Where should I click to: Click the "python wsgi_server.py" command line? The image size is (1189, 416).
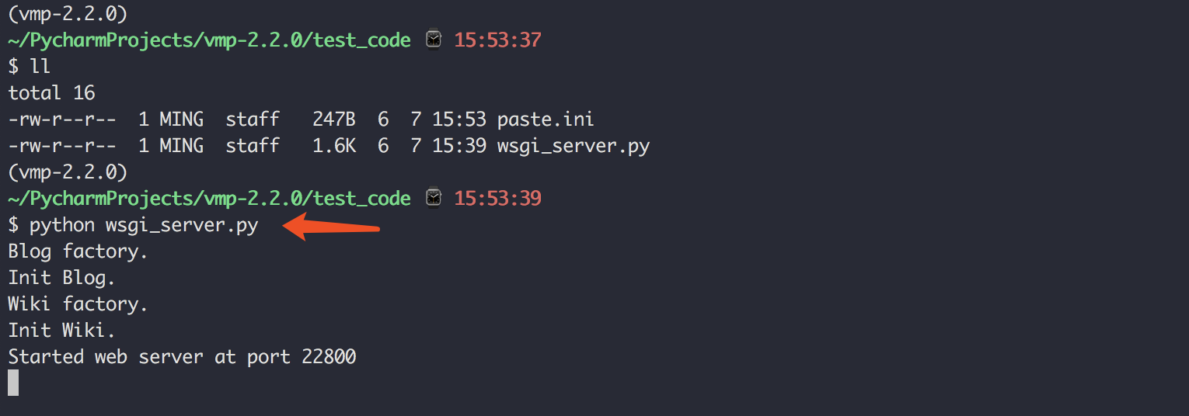tap(144, 226)
